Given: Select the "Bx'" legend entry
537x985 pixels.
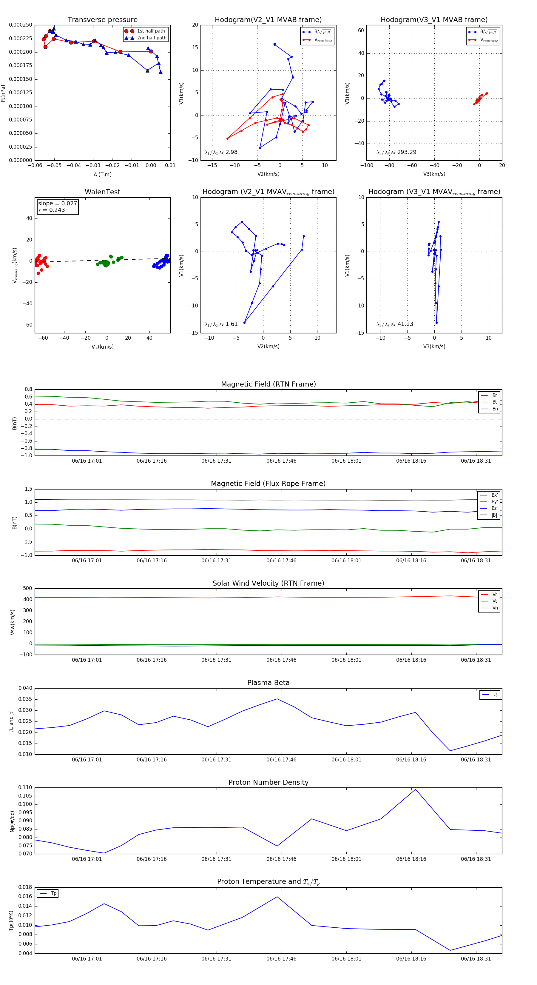Looking at the screenshot, I should [x=489, y=495].
